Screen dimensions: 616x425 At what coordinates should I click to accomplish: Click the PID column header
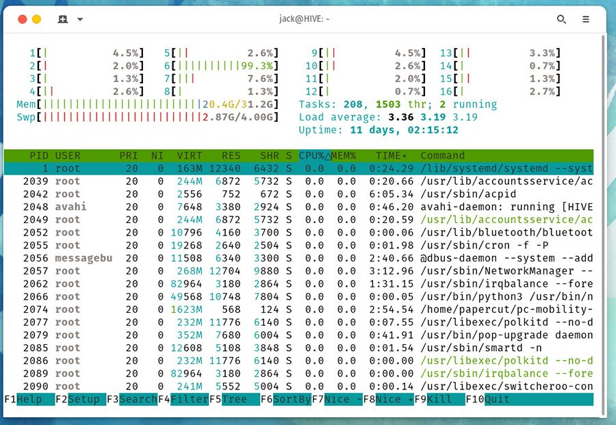38,155
